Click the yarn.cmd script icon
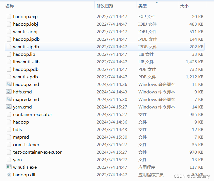Screen dimensions: 214x181 click(9, 107)
